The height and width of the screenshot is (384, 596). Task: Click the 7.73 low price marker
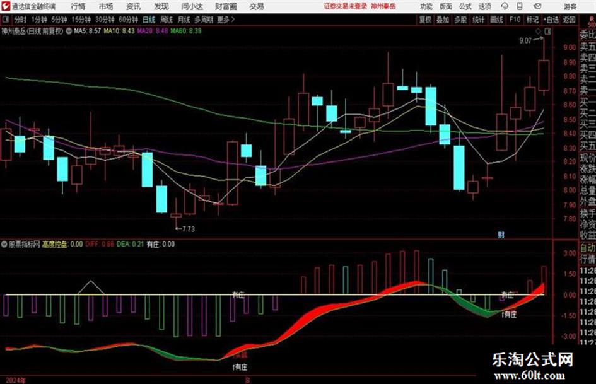coord(189,229)
